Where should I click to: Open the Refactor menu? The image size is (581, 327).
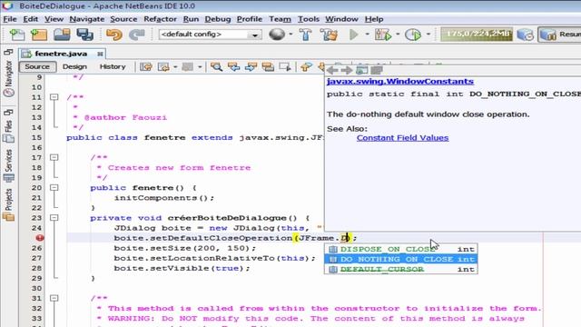pyautogui.click(x=160, y=19)
